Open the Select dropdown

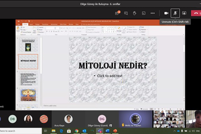pyautogui.click(x=143, y=32)
